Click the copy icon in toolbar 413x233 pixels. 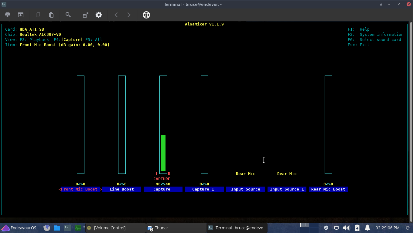point(38,15)
